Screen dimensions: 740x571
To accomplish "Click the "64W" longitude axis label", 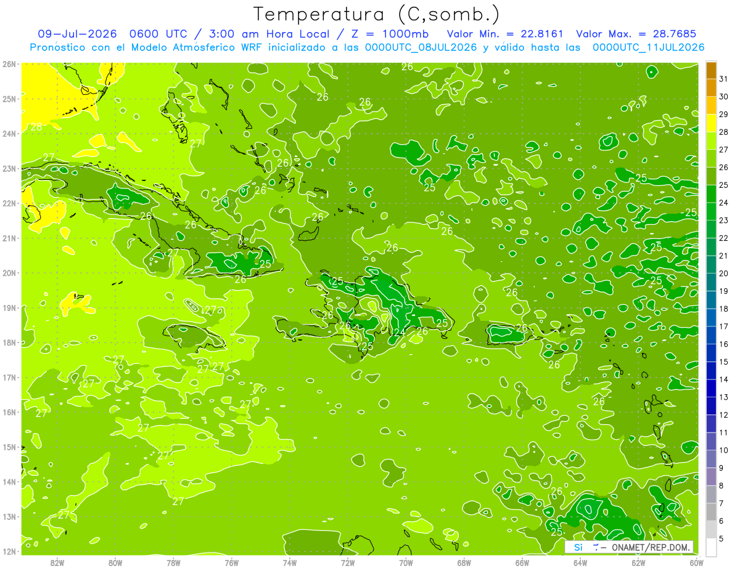I will 580,562.
